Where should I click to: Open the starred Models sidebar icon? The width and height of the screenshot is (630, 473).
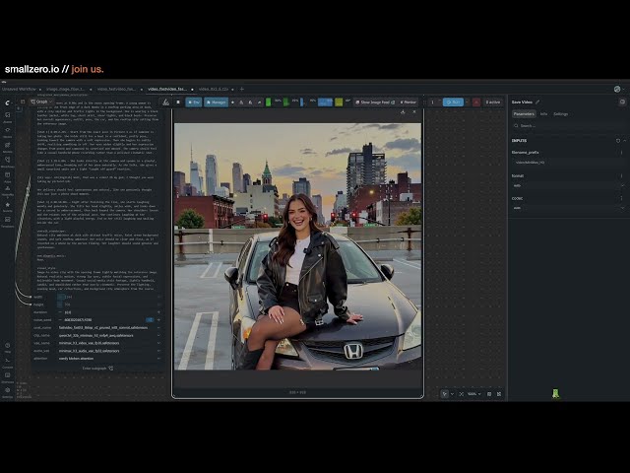tap(7, 206)
